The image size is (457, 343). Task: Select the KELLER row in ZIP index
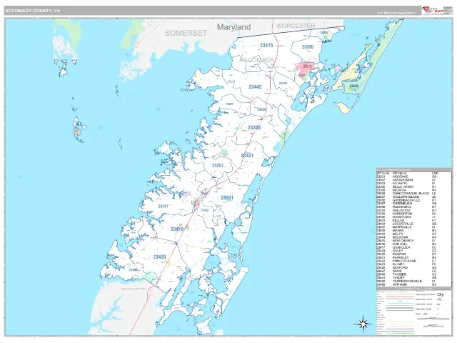(x=407, y=221)
